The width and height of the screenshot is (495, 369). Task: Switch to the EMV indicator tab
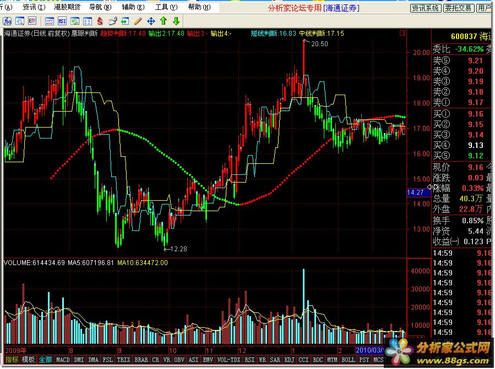coord(208,360)
